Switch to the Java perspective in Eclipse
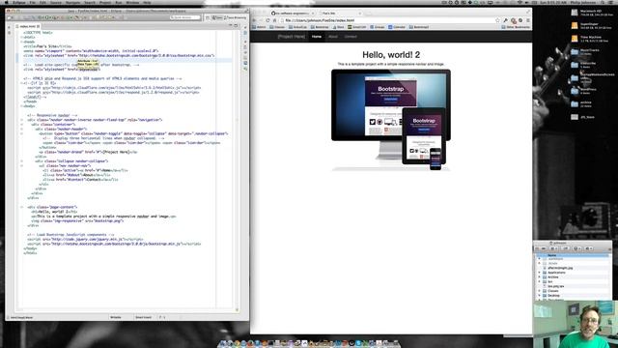The image size is (618, 348). (216, 17)
